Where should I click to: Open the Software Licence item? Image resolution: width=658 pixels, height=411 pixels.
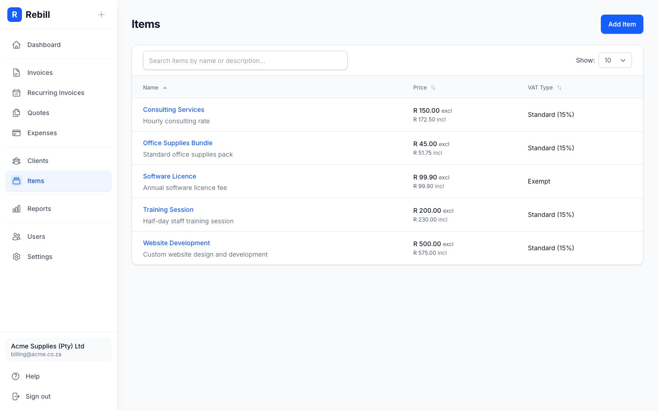170,176
